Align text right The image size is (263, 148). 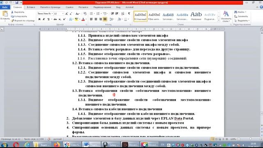coord(100,19)
